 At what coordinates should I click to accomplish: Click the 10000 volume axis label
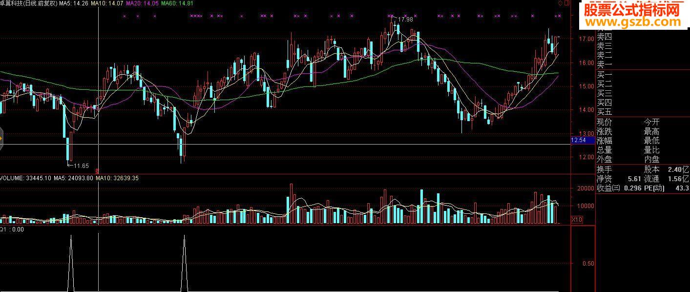pos(585,206)
